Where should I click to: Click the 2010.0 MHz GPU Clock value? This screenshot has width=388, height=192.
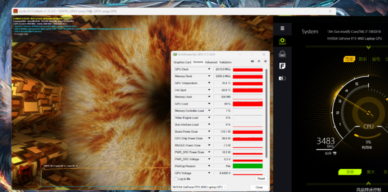point(222,70)
